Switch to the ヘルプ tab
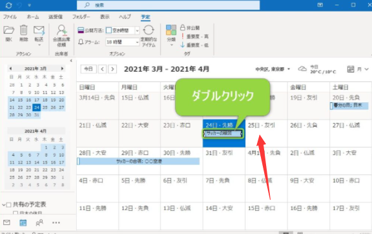Screen dimensions: 372x234 [x=125, y=17]
